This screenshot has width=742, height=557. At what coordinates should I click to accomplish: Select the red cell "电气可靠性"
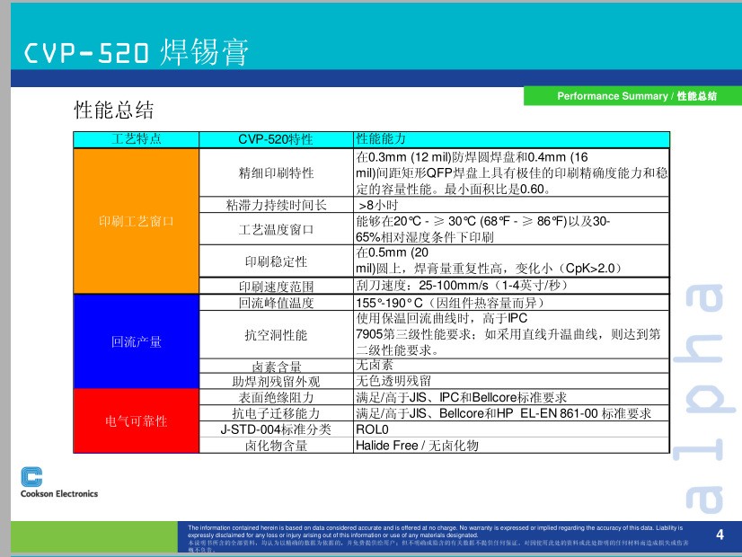[x=137, y=420]
